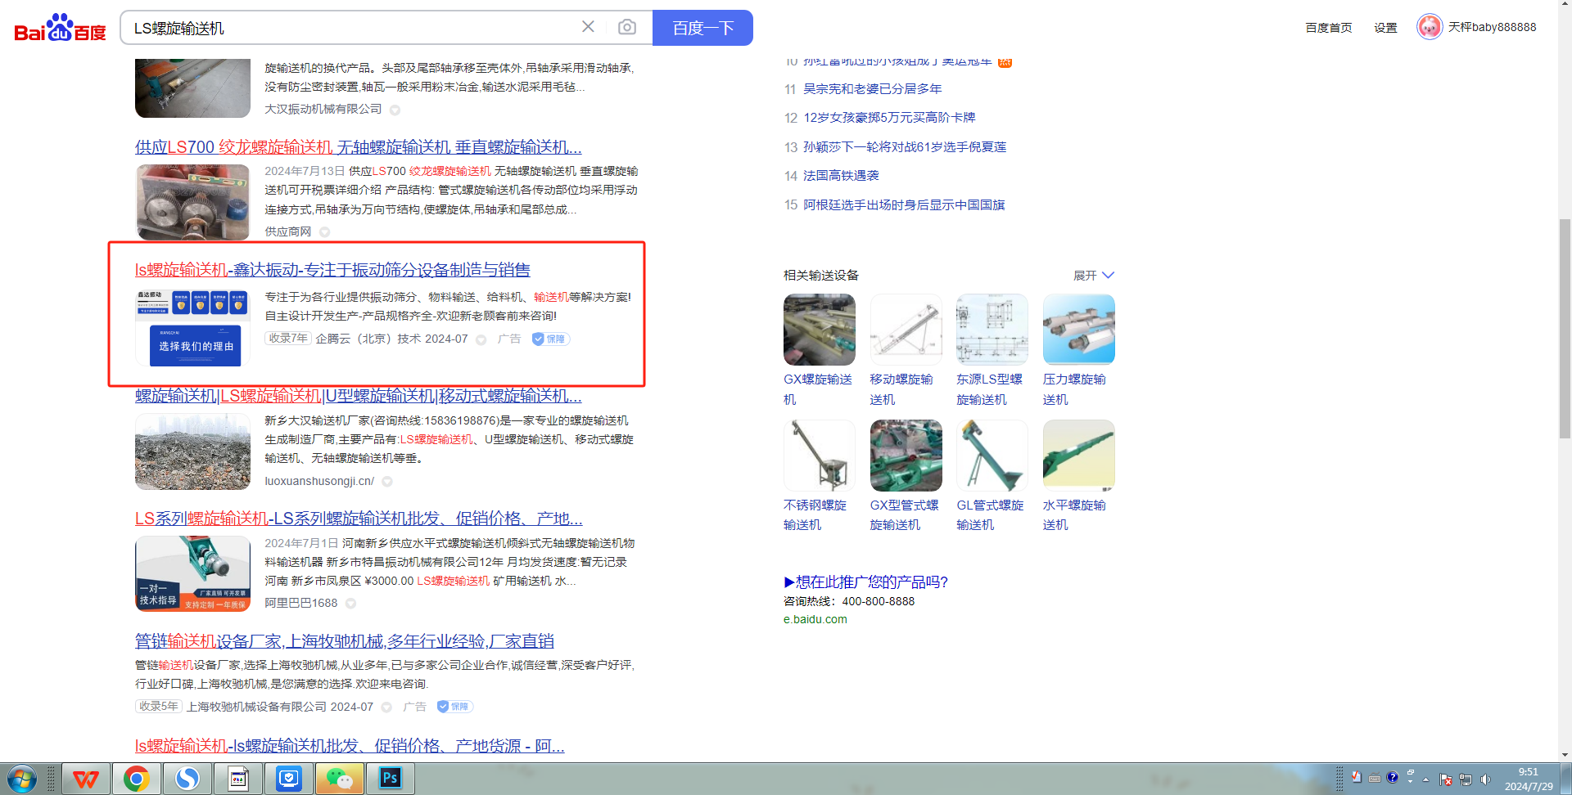Open the 水平螺旋输送机 related thumbnail
Screen dimensions: 1572x795
tap(1079, 456)
